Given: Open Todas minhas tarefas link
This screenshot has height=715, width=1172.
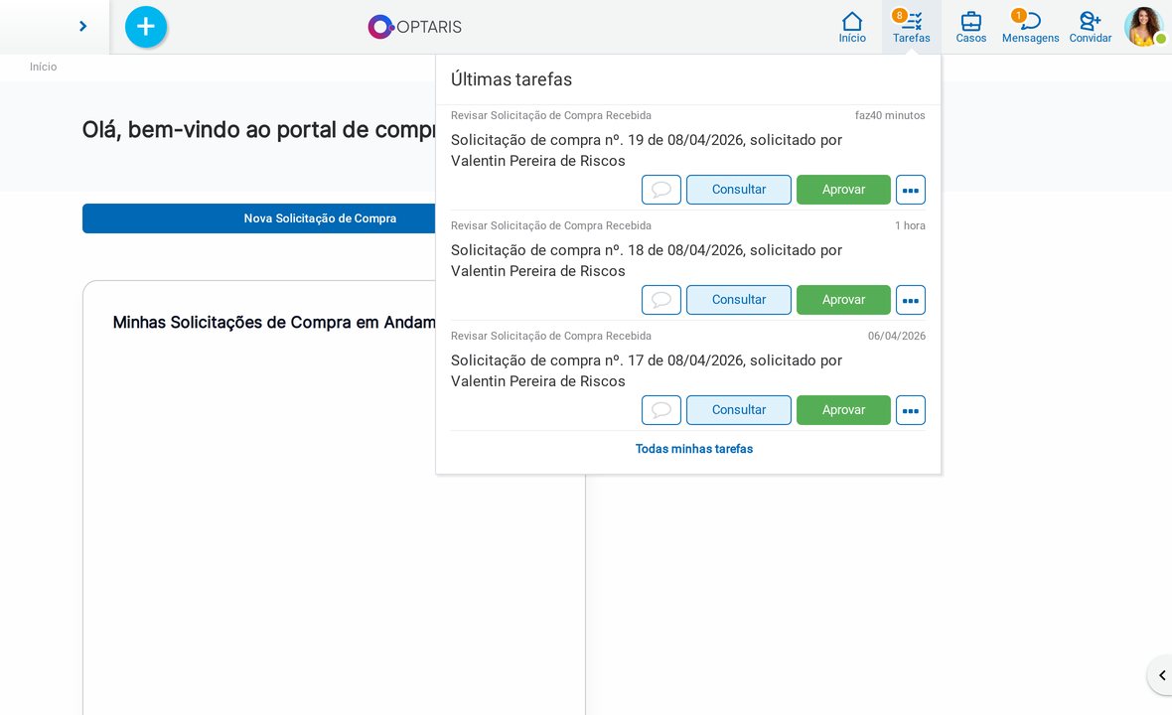Looking at the screenshot, I should click(693, 449).
